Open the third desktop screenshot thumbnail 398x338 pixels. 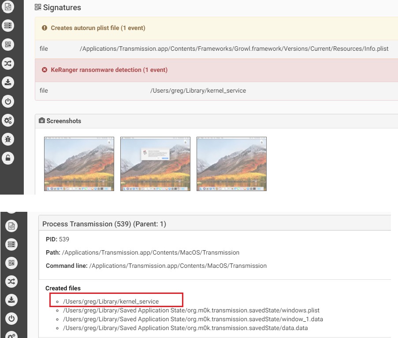pyautogui.click(x=231, y=164)
